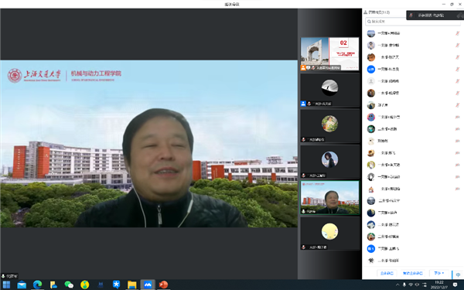The height and width of the screenshot is (290, 464).
Task: Open the notification center icon
Action: 455,285
